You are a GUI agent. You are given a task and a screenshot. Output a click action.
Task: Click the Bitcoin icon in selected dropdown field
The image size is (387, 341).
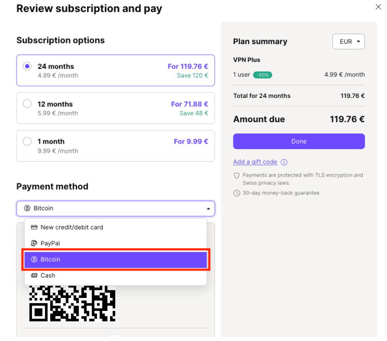[x=27, y=208]
